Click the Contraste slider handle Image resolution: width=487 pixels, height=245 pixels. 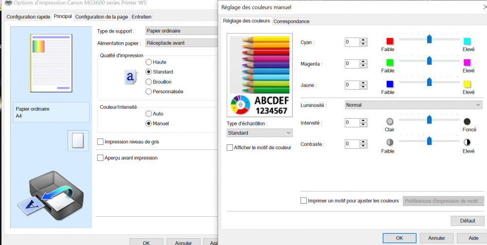point(429,141)
